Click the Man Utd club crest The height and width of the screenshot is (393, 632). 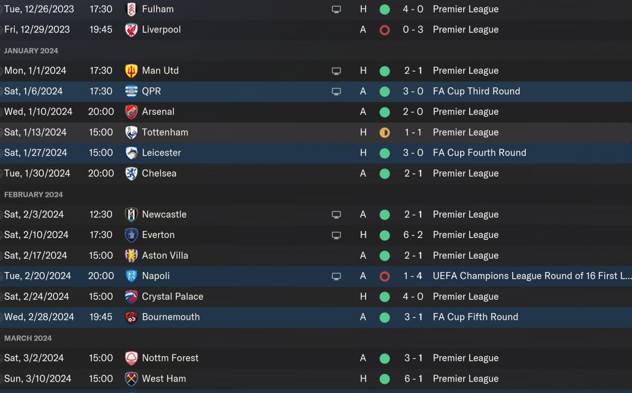pos(131,71)
